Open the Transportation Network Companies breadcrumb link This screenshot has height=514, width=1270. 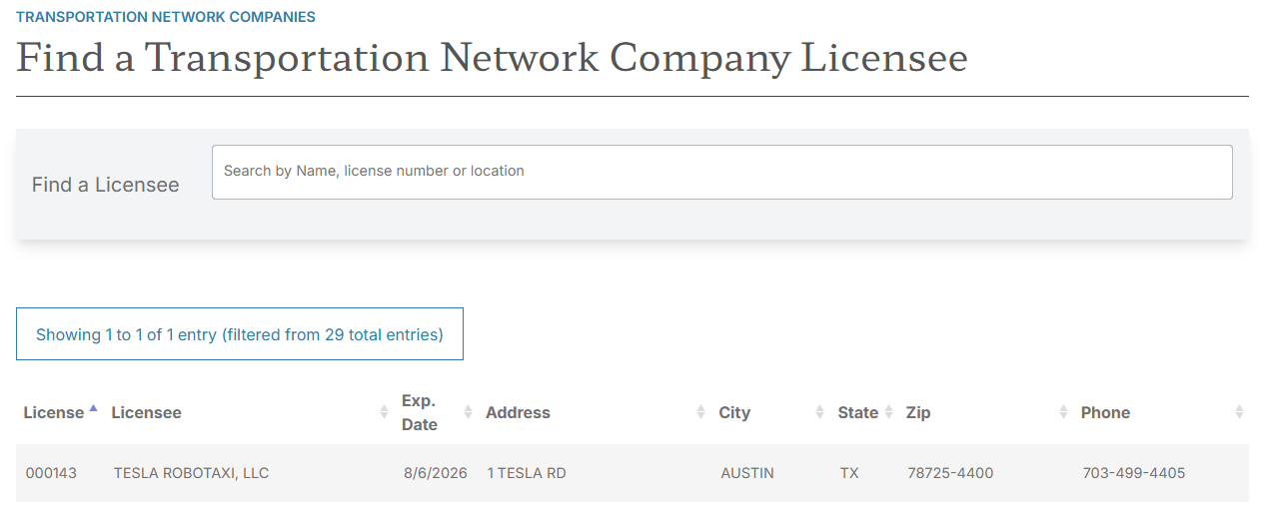click(x=166, y=17)
